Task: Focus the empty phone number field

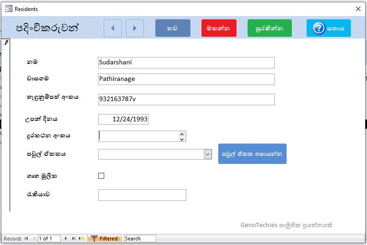Action: 138,136
